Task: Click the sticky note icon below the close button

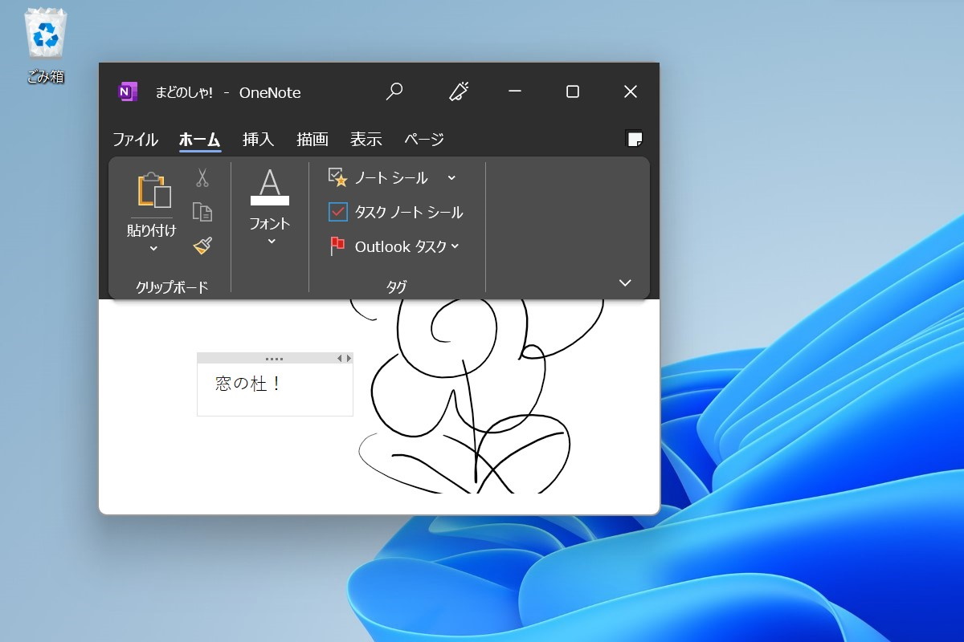Action: tap(635, 138)
